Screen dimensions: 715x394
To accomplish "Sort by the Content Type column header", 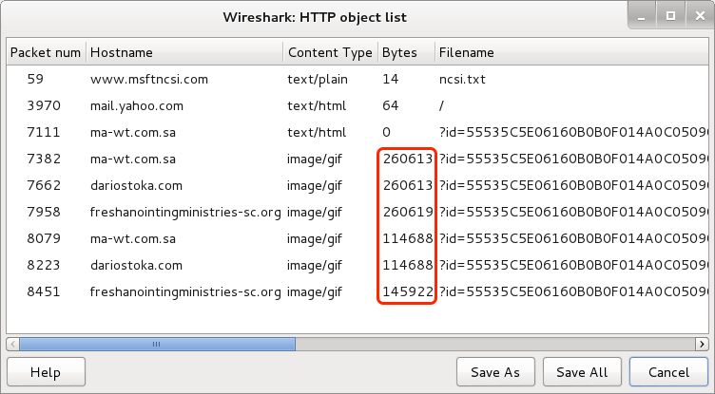I will 331,52.
